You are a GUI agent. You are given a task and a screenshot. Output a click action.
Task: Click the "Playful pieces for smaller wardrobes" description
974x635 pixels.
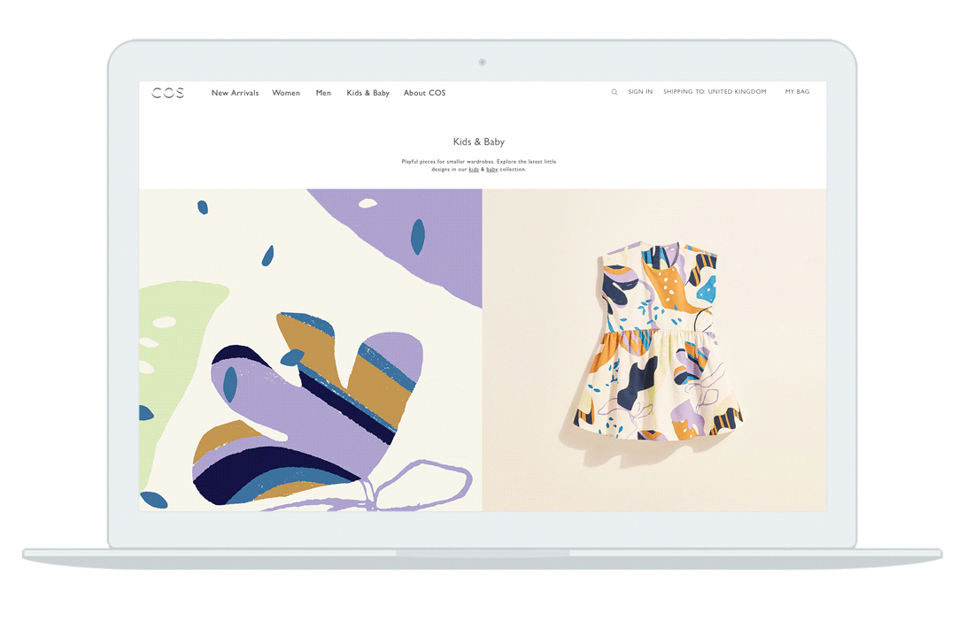click(478, 162)
